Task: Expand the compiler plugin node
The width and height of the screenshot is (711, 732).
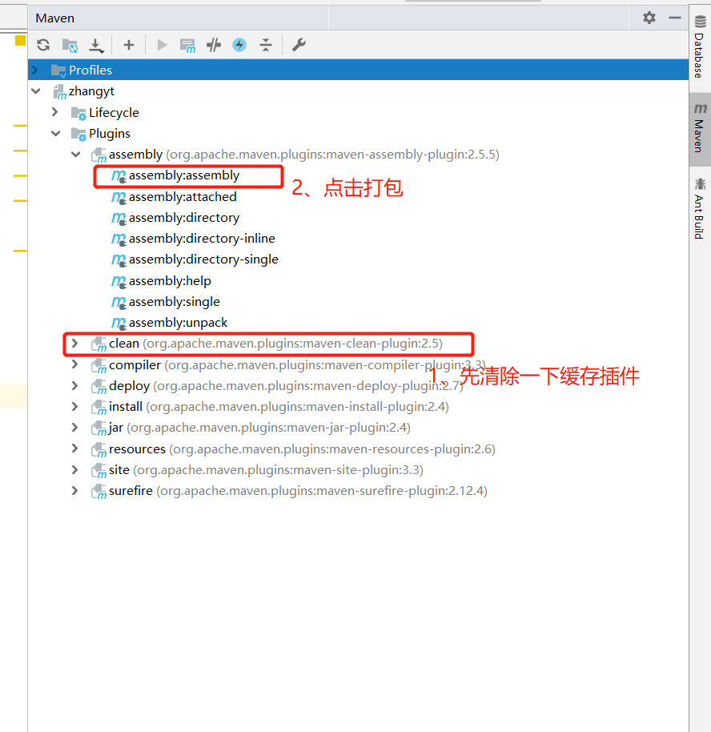Action: [x=74, y=364]
